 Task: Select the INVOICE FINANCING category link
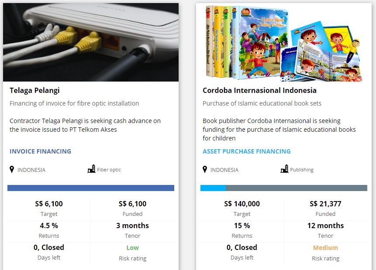[40, 151]
